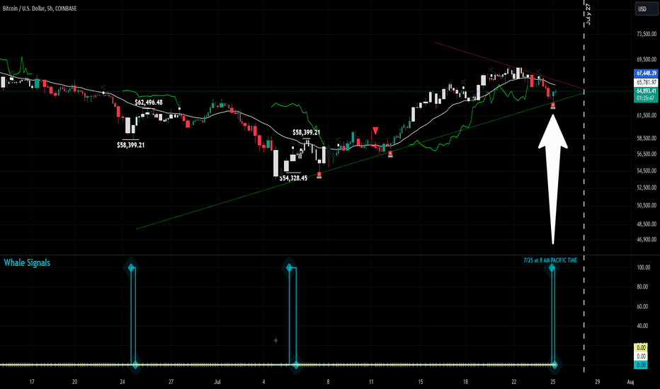The width and height of the screenshot is (660, 389).
Task: Click the green 64,893.41 current price label
Action: [646, 91]
